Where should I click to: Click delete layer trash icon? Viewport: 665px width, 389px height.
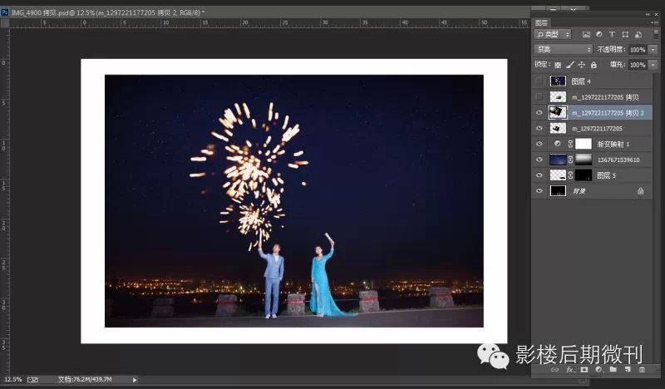(x=642, y=370)
